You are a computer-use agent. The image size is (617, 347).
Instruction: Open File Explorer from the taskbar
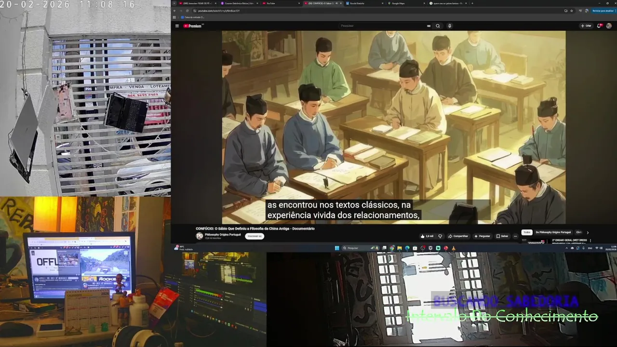click(400, 248)
